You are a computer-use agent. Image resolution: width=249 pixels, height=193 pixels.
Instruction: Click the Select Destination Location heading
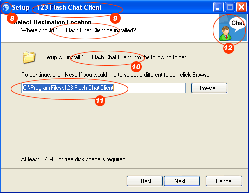click(x=52, y=22)
